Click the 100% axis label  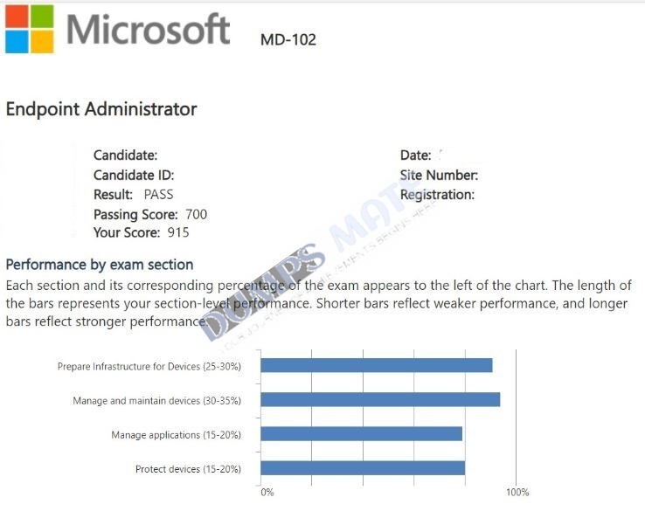517,492
